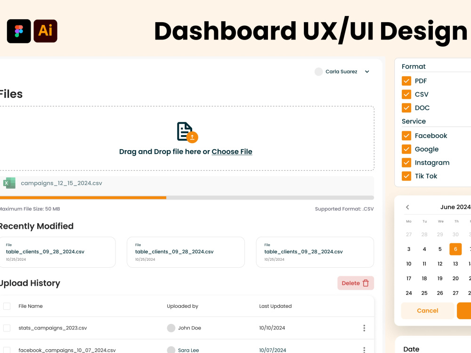The height and width of the screenshot is (353, 471).
Task: Select highlighted date 6 in calendar
Action: click(x=455, y=249)
